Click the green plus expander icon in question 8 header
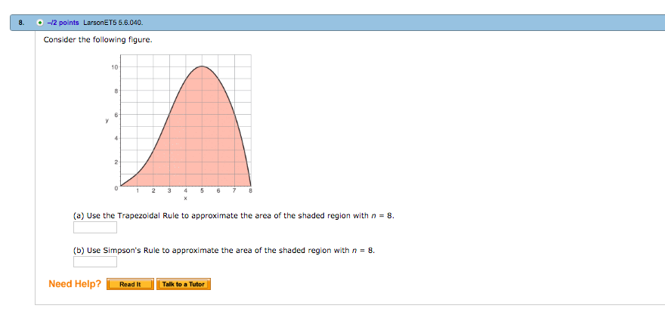665x324 pixels. 39,23
